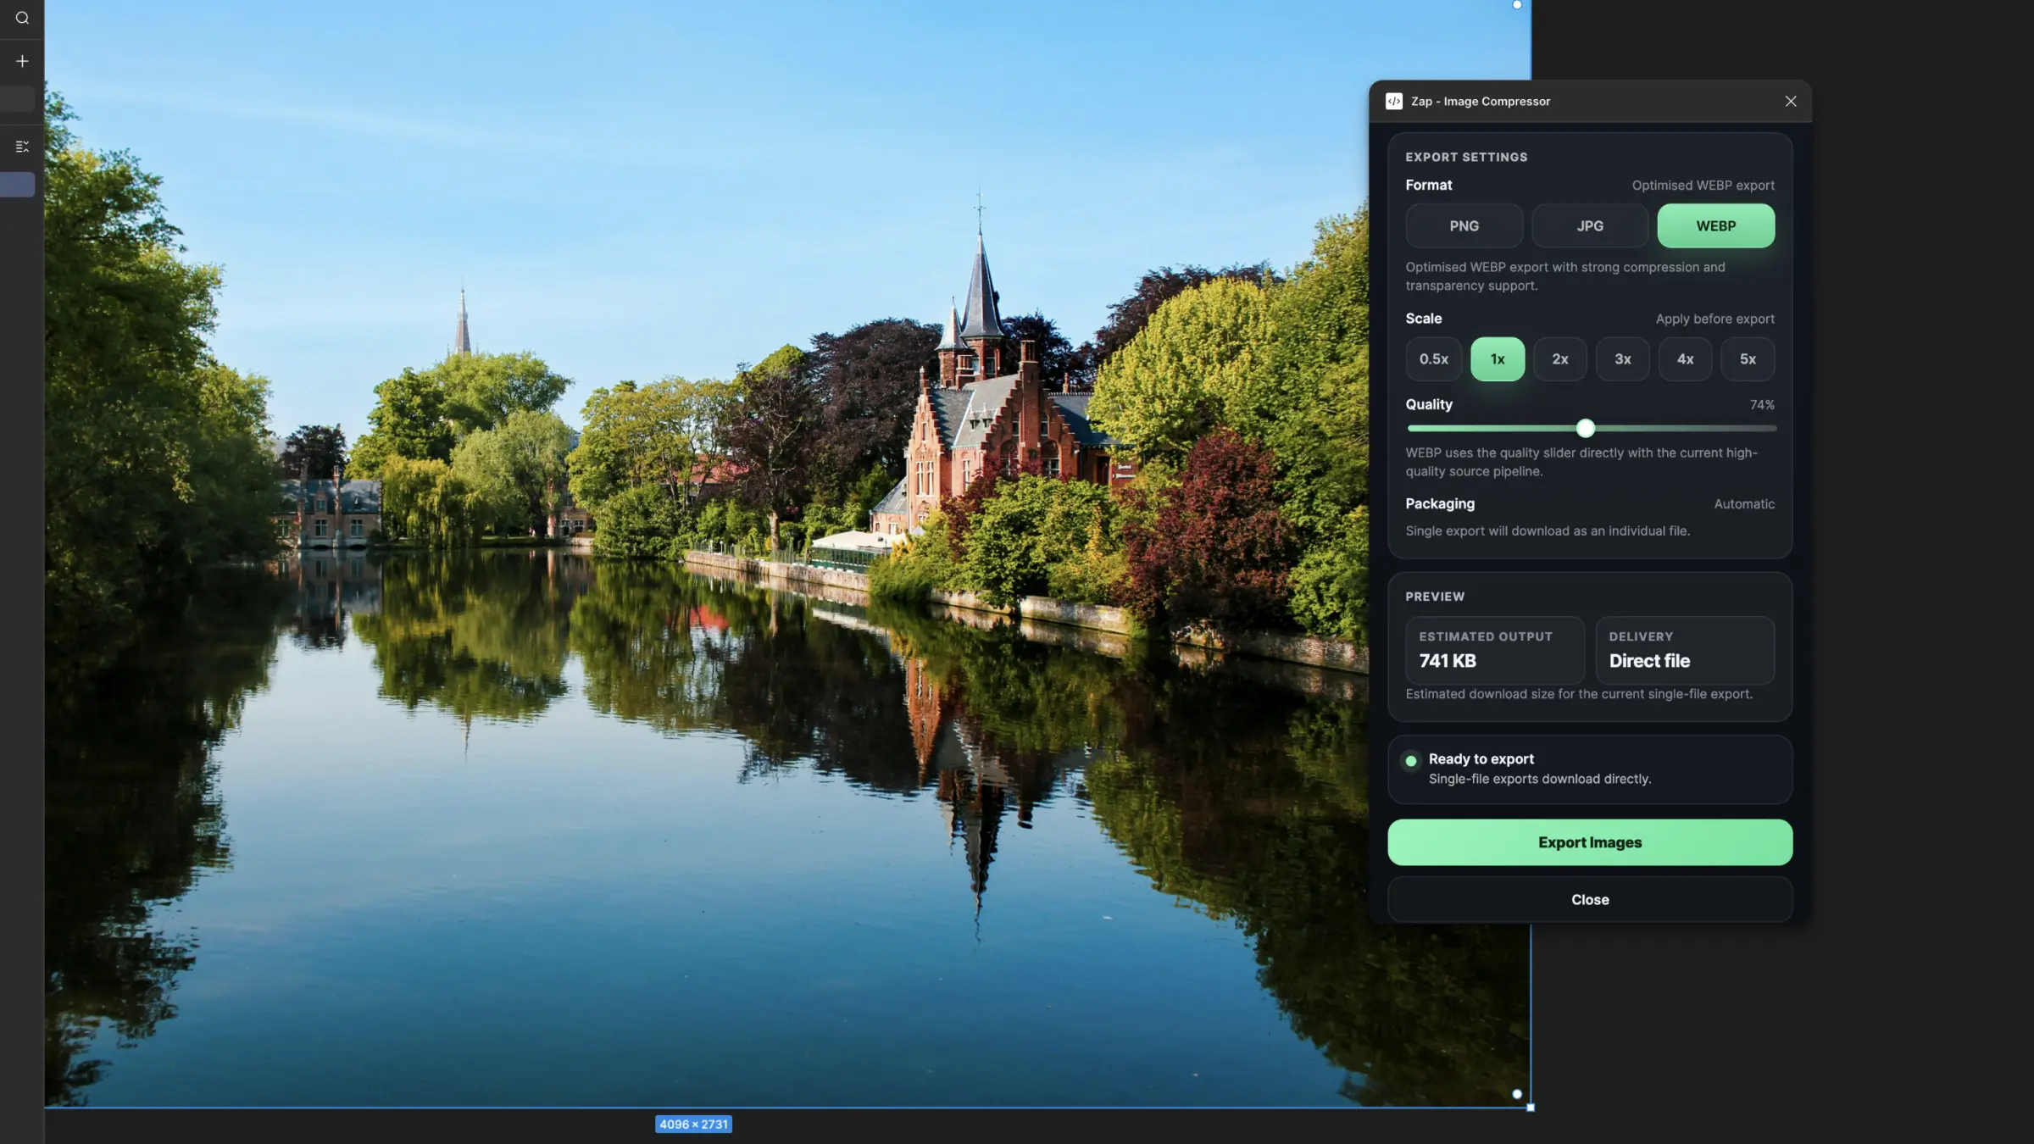The height and width of the screenshot is (1144, 2034).
Task: Click the Optimised WEBP export label
Action: (x=1703, y=186)
